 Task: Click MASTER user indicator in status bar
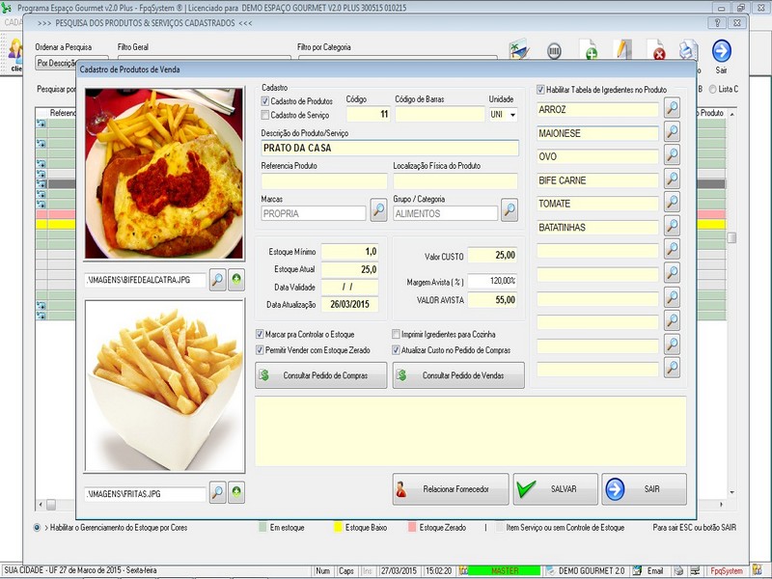tap(504, 570)
